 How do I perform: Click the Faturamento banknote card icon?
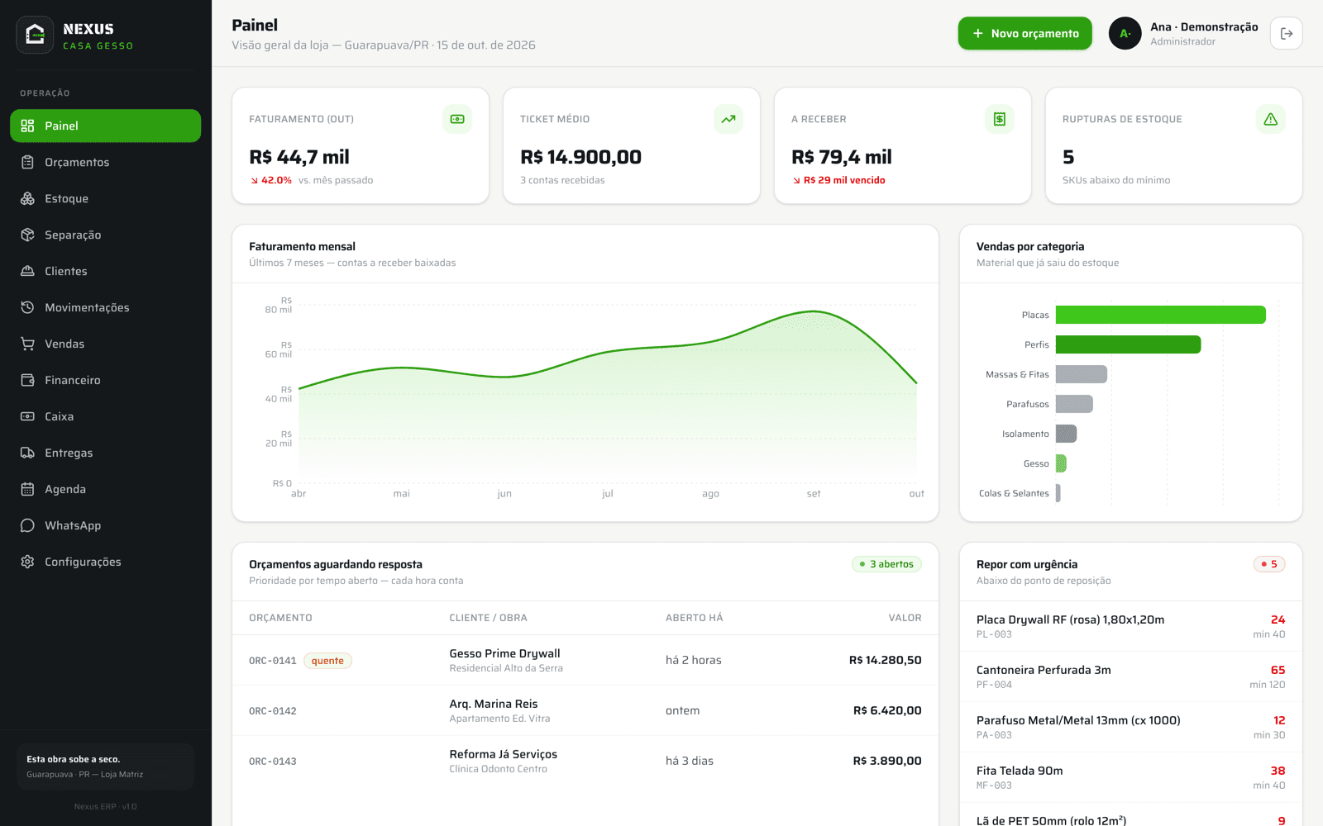click(457, 119)
